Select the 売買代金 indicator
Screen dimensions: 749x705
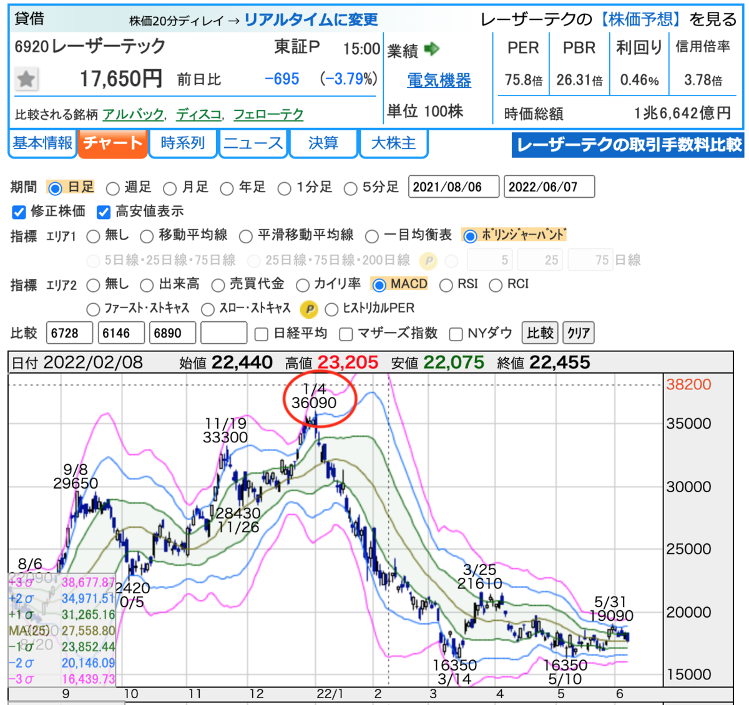coord(218,285)
